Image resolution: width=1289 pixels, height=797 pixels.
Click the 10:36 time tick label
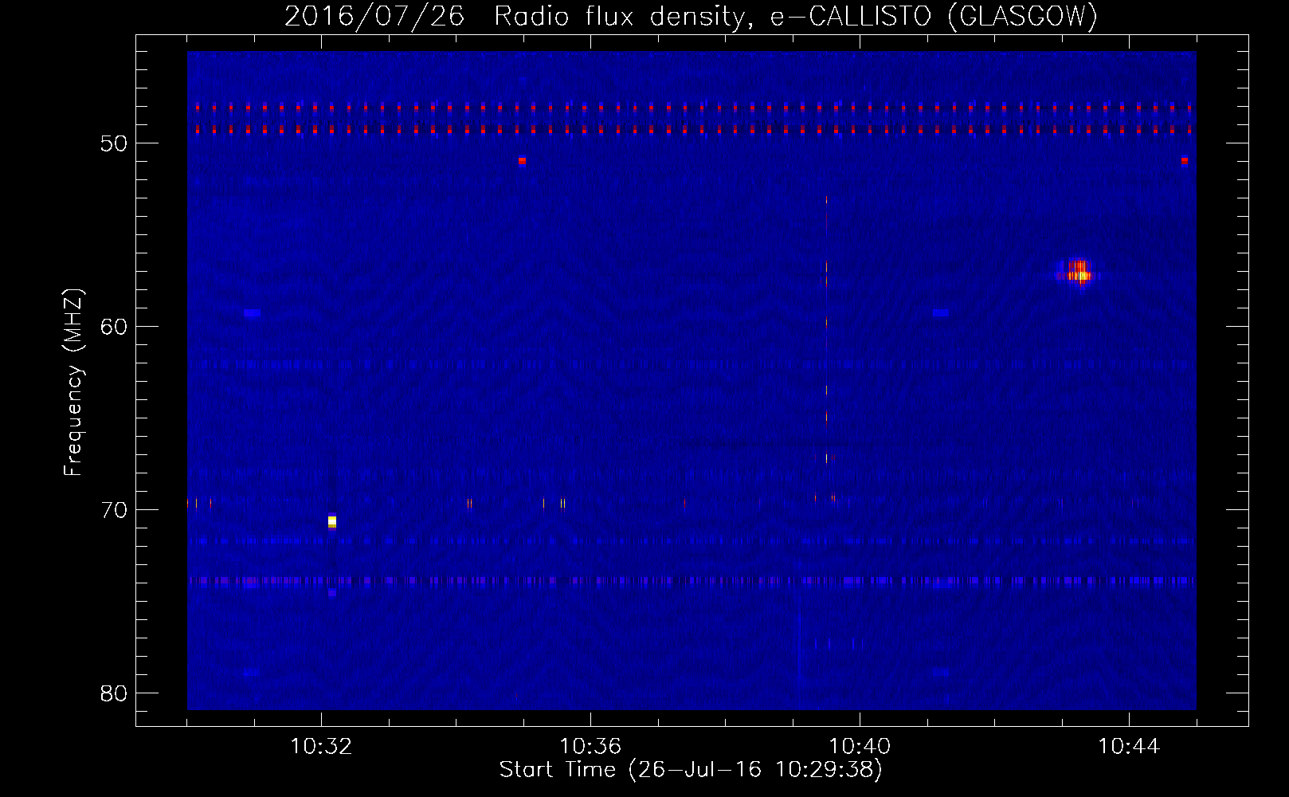[x=590, y=747]
